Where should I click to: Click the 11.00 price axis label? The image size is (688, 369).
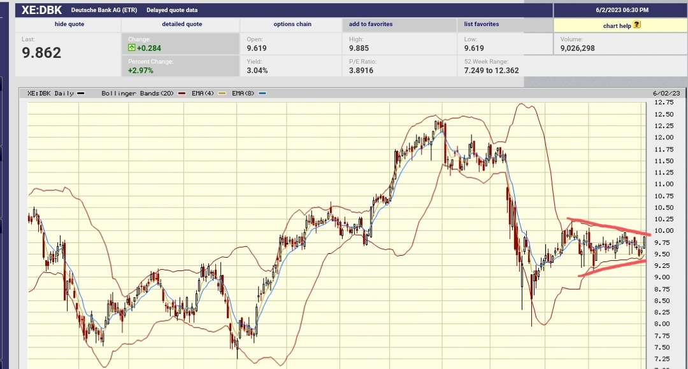pos(663,184)
